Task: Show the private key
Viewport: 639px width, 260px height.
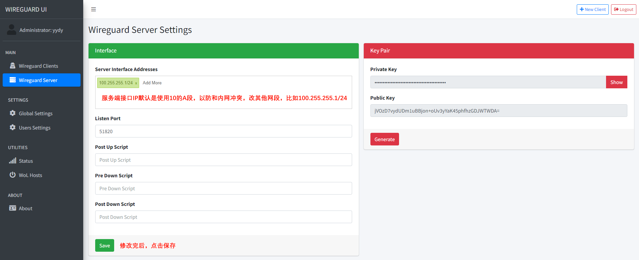Action: pyautogui.click(x=617, y=82)
